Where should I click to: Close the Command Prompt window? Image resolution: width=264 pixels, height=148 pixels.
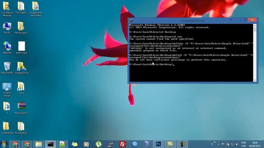pos(252,20)
